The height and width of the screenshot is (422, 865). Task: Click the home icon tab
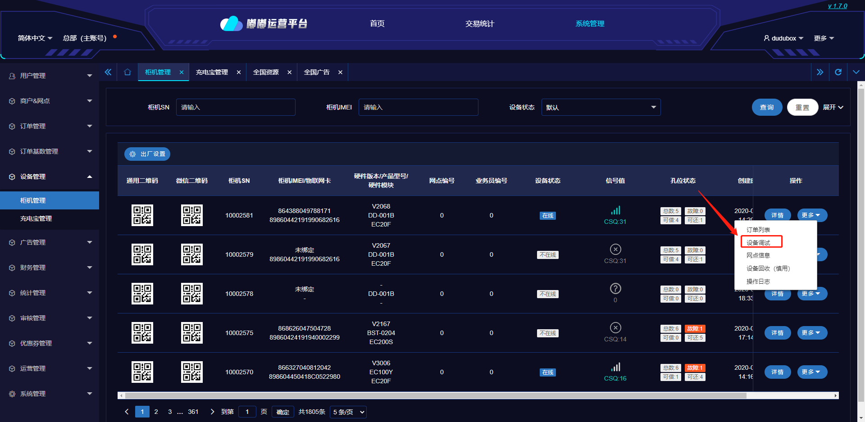click(x=127, y=72)
